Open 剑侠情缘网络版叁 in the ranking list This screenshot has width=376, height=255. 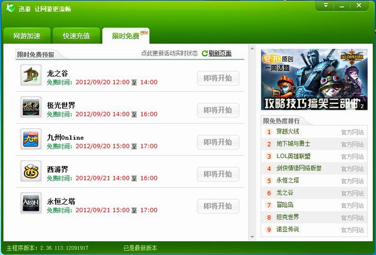coord(299,169)
